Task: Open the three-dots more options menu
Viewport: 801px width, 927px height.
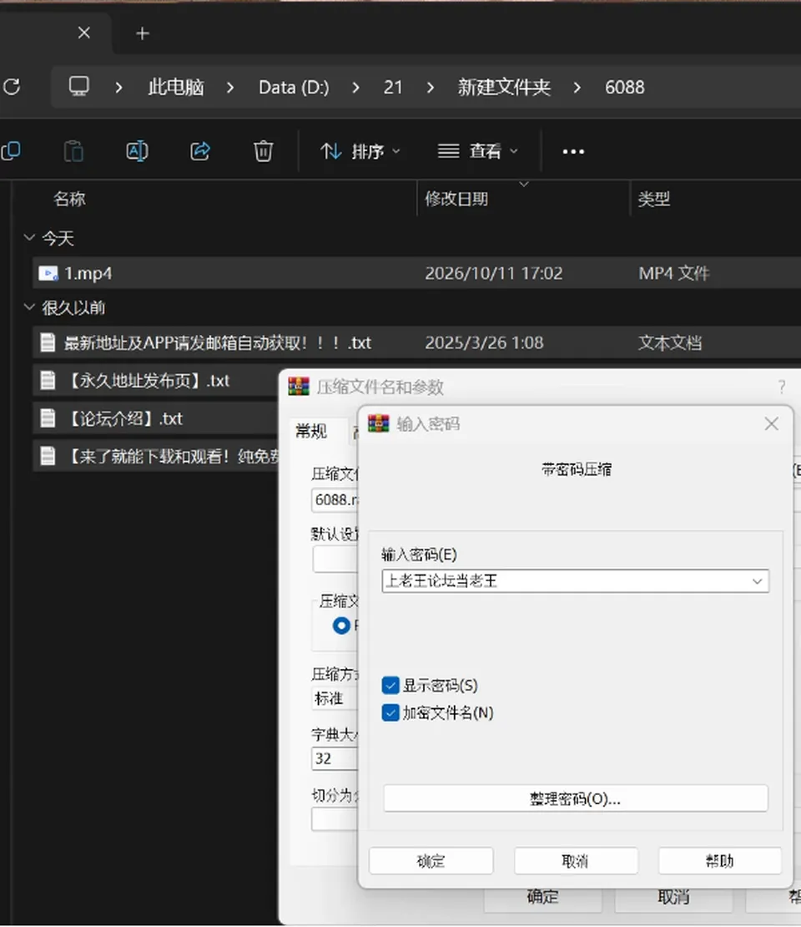Action: [573, 152]
